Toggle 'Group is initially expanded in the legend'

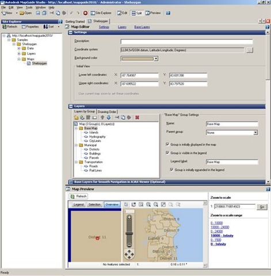[171, 170]
